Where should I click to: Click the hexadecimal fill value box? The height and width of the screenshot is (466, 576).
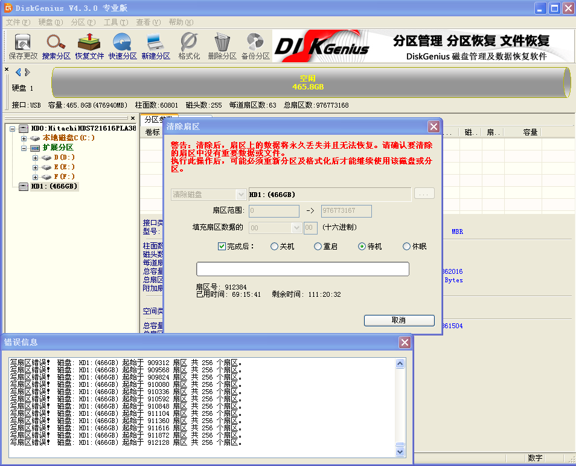[310, 228]
